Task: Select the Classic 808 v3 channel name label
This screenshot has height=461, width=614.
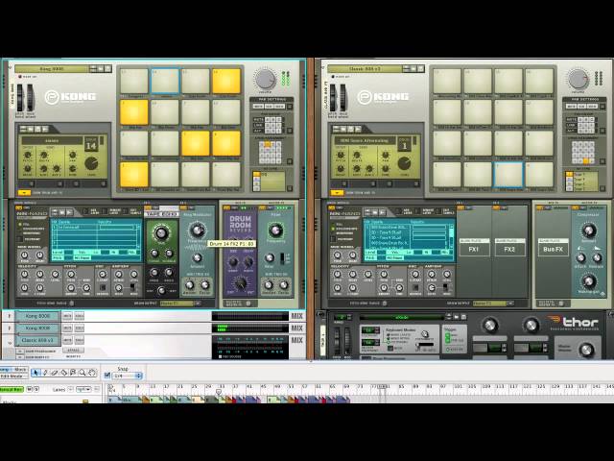Action: [x=37, y=340]
